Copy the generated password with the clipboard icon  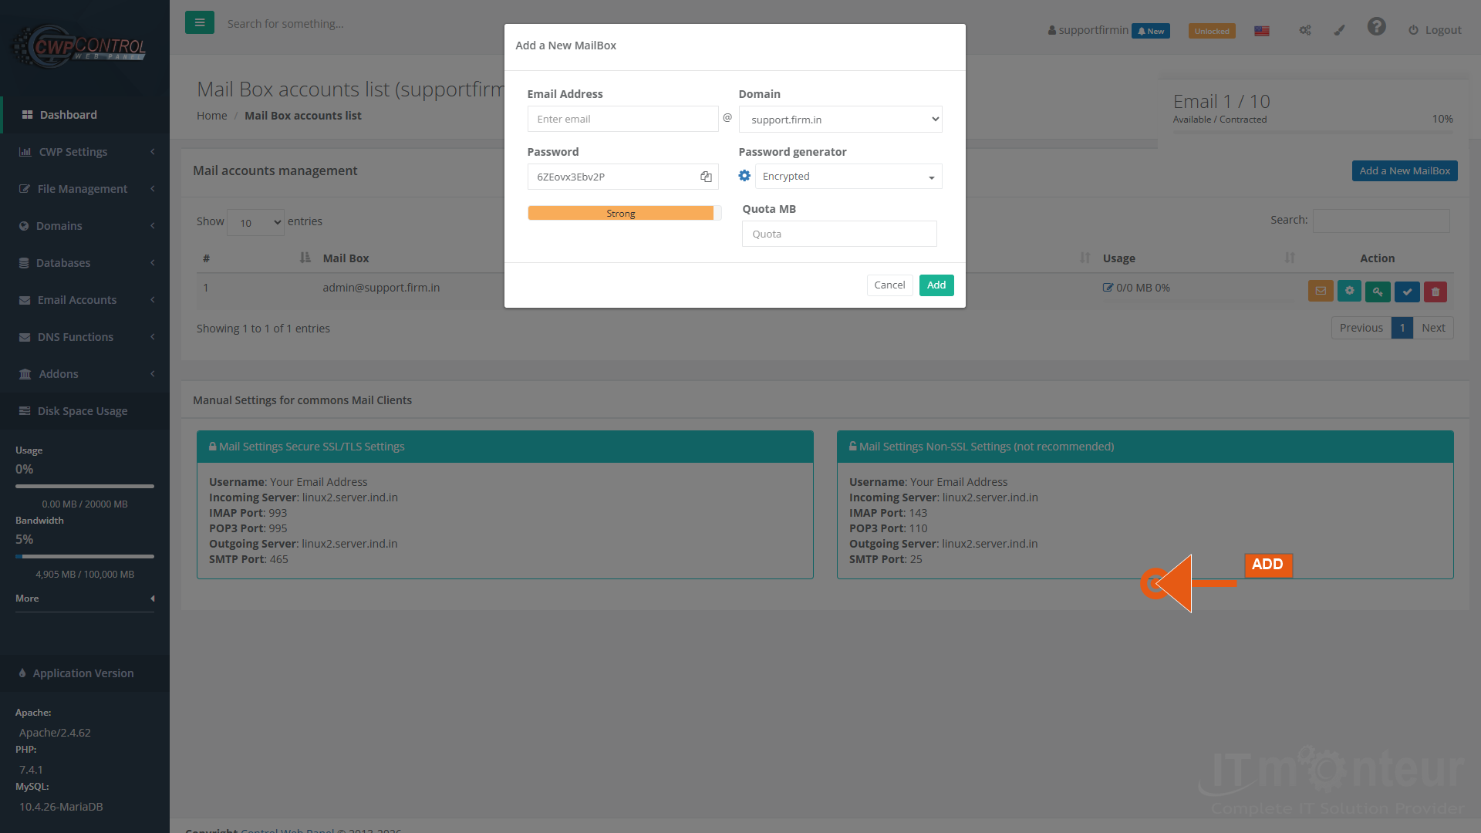[x=706, y=177]
